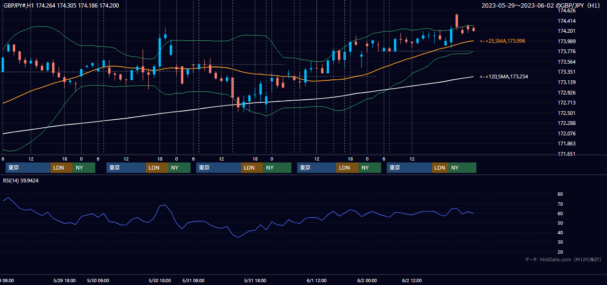Click the 5/31 06:00 time label
Image resolution: width=607 pixels, height=285 pixels.
click(x=193, y=281)
